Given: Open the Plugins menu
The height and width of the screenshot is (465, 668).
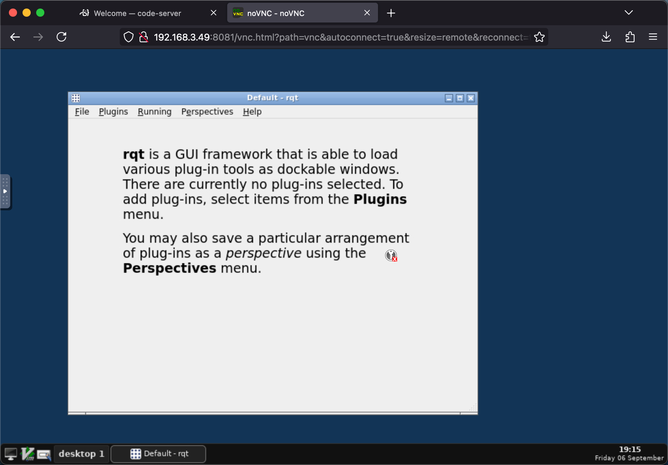Looking at the screenshot, I should click(113, 111).
